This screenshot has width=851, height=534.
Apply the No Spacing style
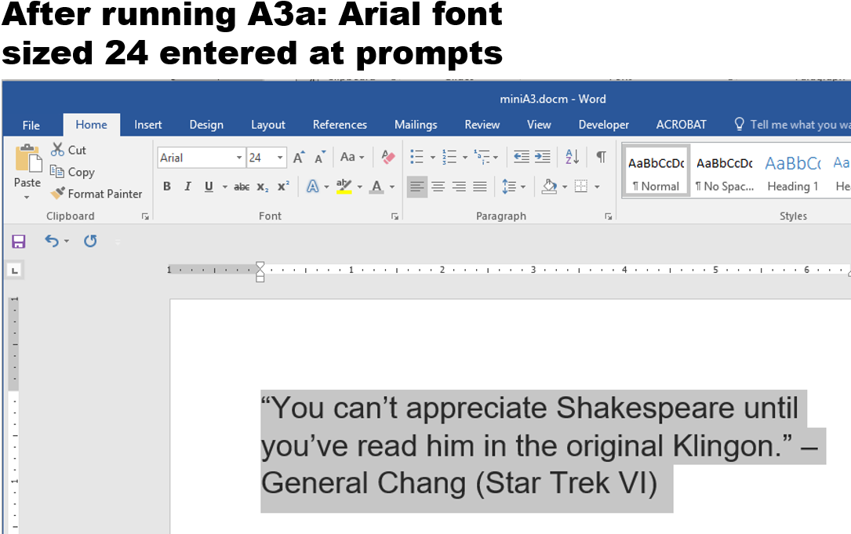point(725,172)
